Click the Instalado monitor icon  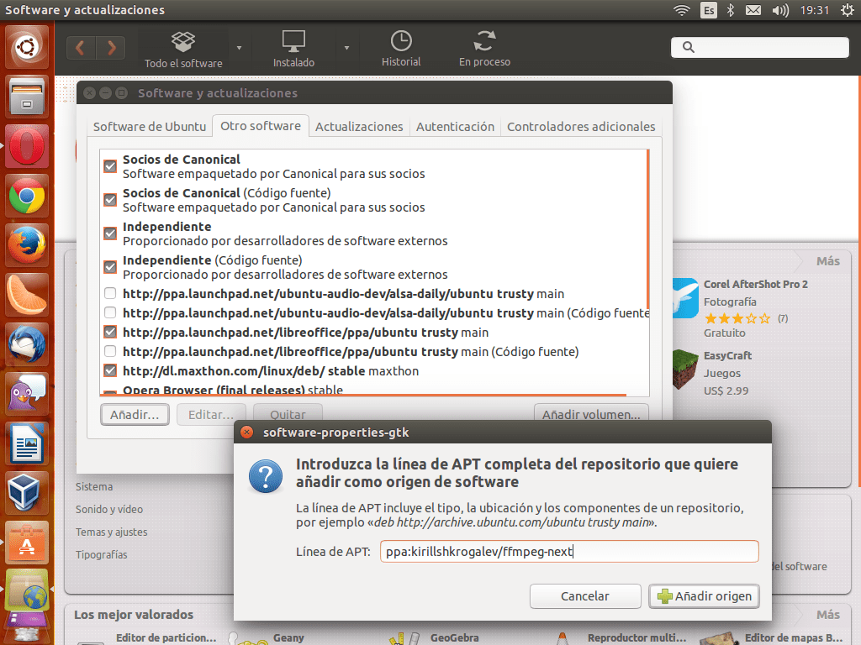[293, 42]
